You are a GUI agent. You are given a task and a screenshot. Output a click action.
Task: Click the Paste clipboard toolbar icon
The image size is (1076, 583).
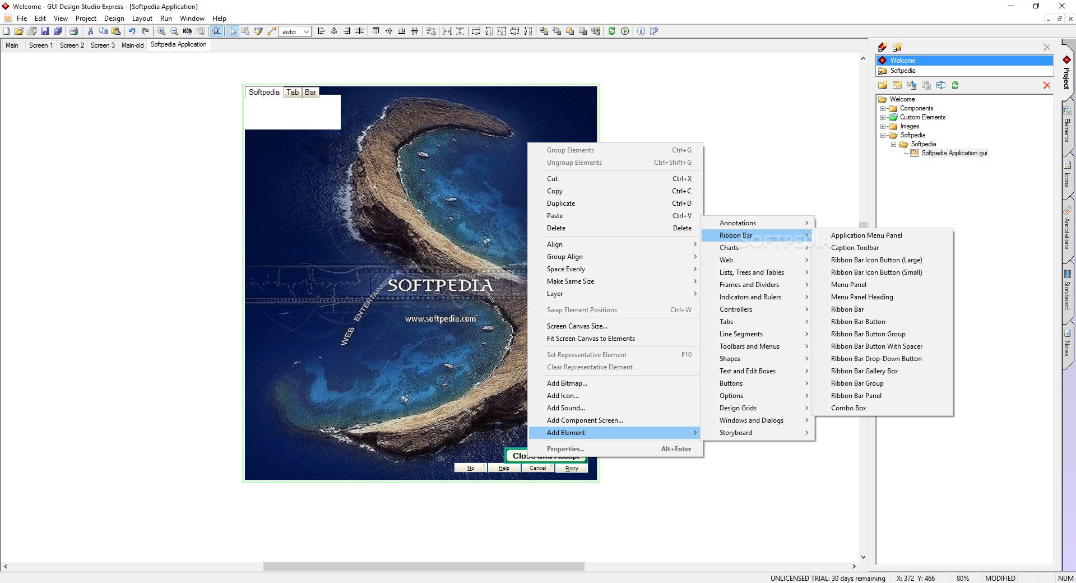coord(116,31)
